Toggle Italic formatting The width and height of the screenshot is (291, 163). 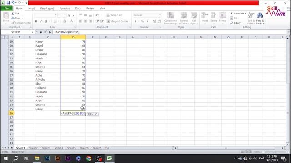pos(41,21)
